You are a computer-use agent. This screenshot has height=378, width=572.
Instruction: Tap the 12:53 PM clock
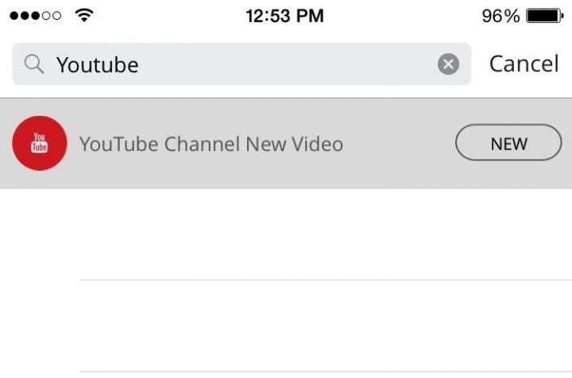coord(285,16)
